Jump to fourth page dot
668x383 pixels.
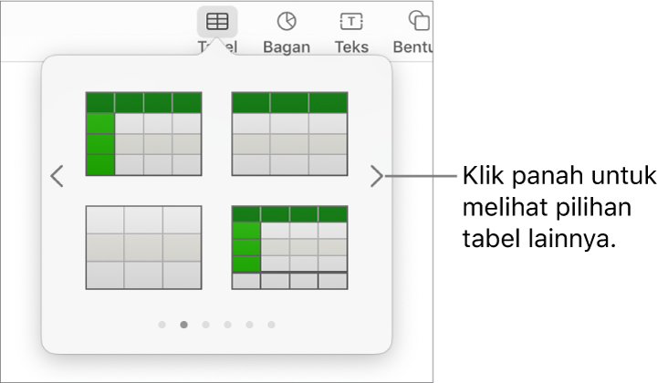227,325
